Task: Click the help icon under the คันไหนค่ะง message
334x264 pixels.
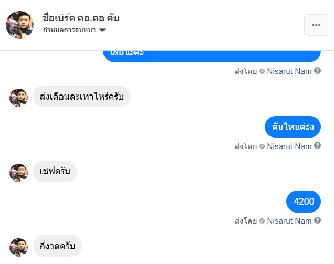Action: (317, 145)
